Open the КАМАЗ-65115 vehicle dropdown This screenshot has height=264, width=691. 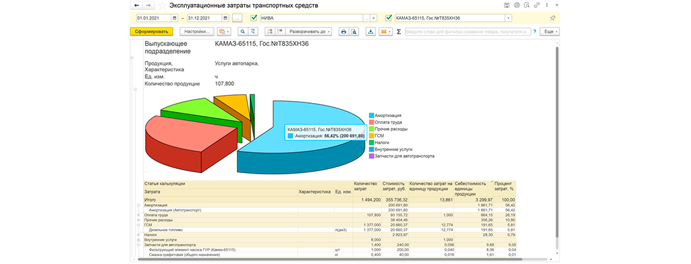509,18
